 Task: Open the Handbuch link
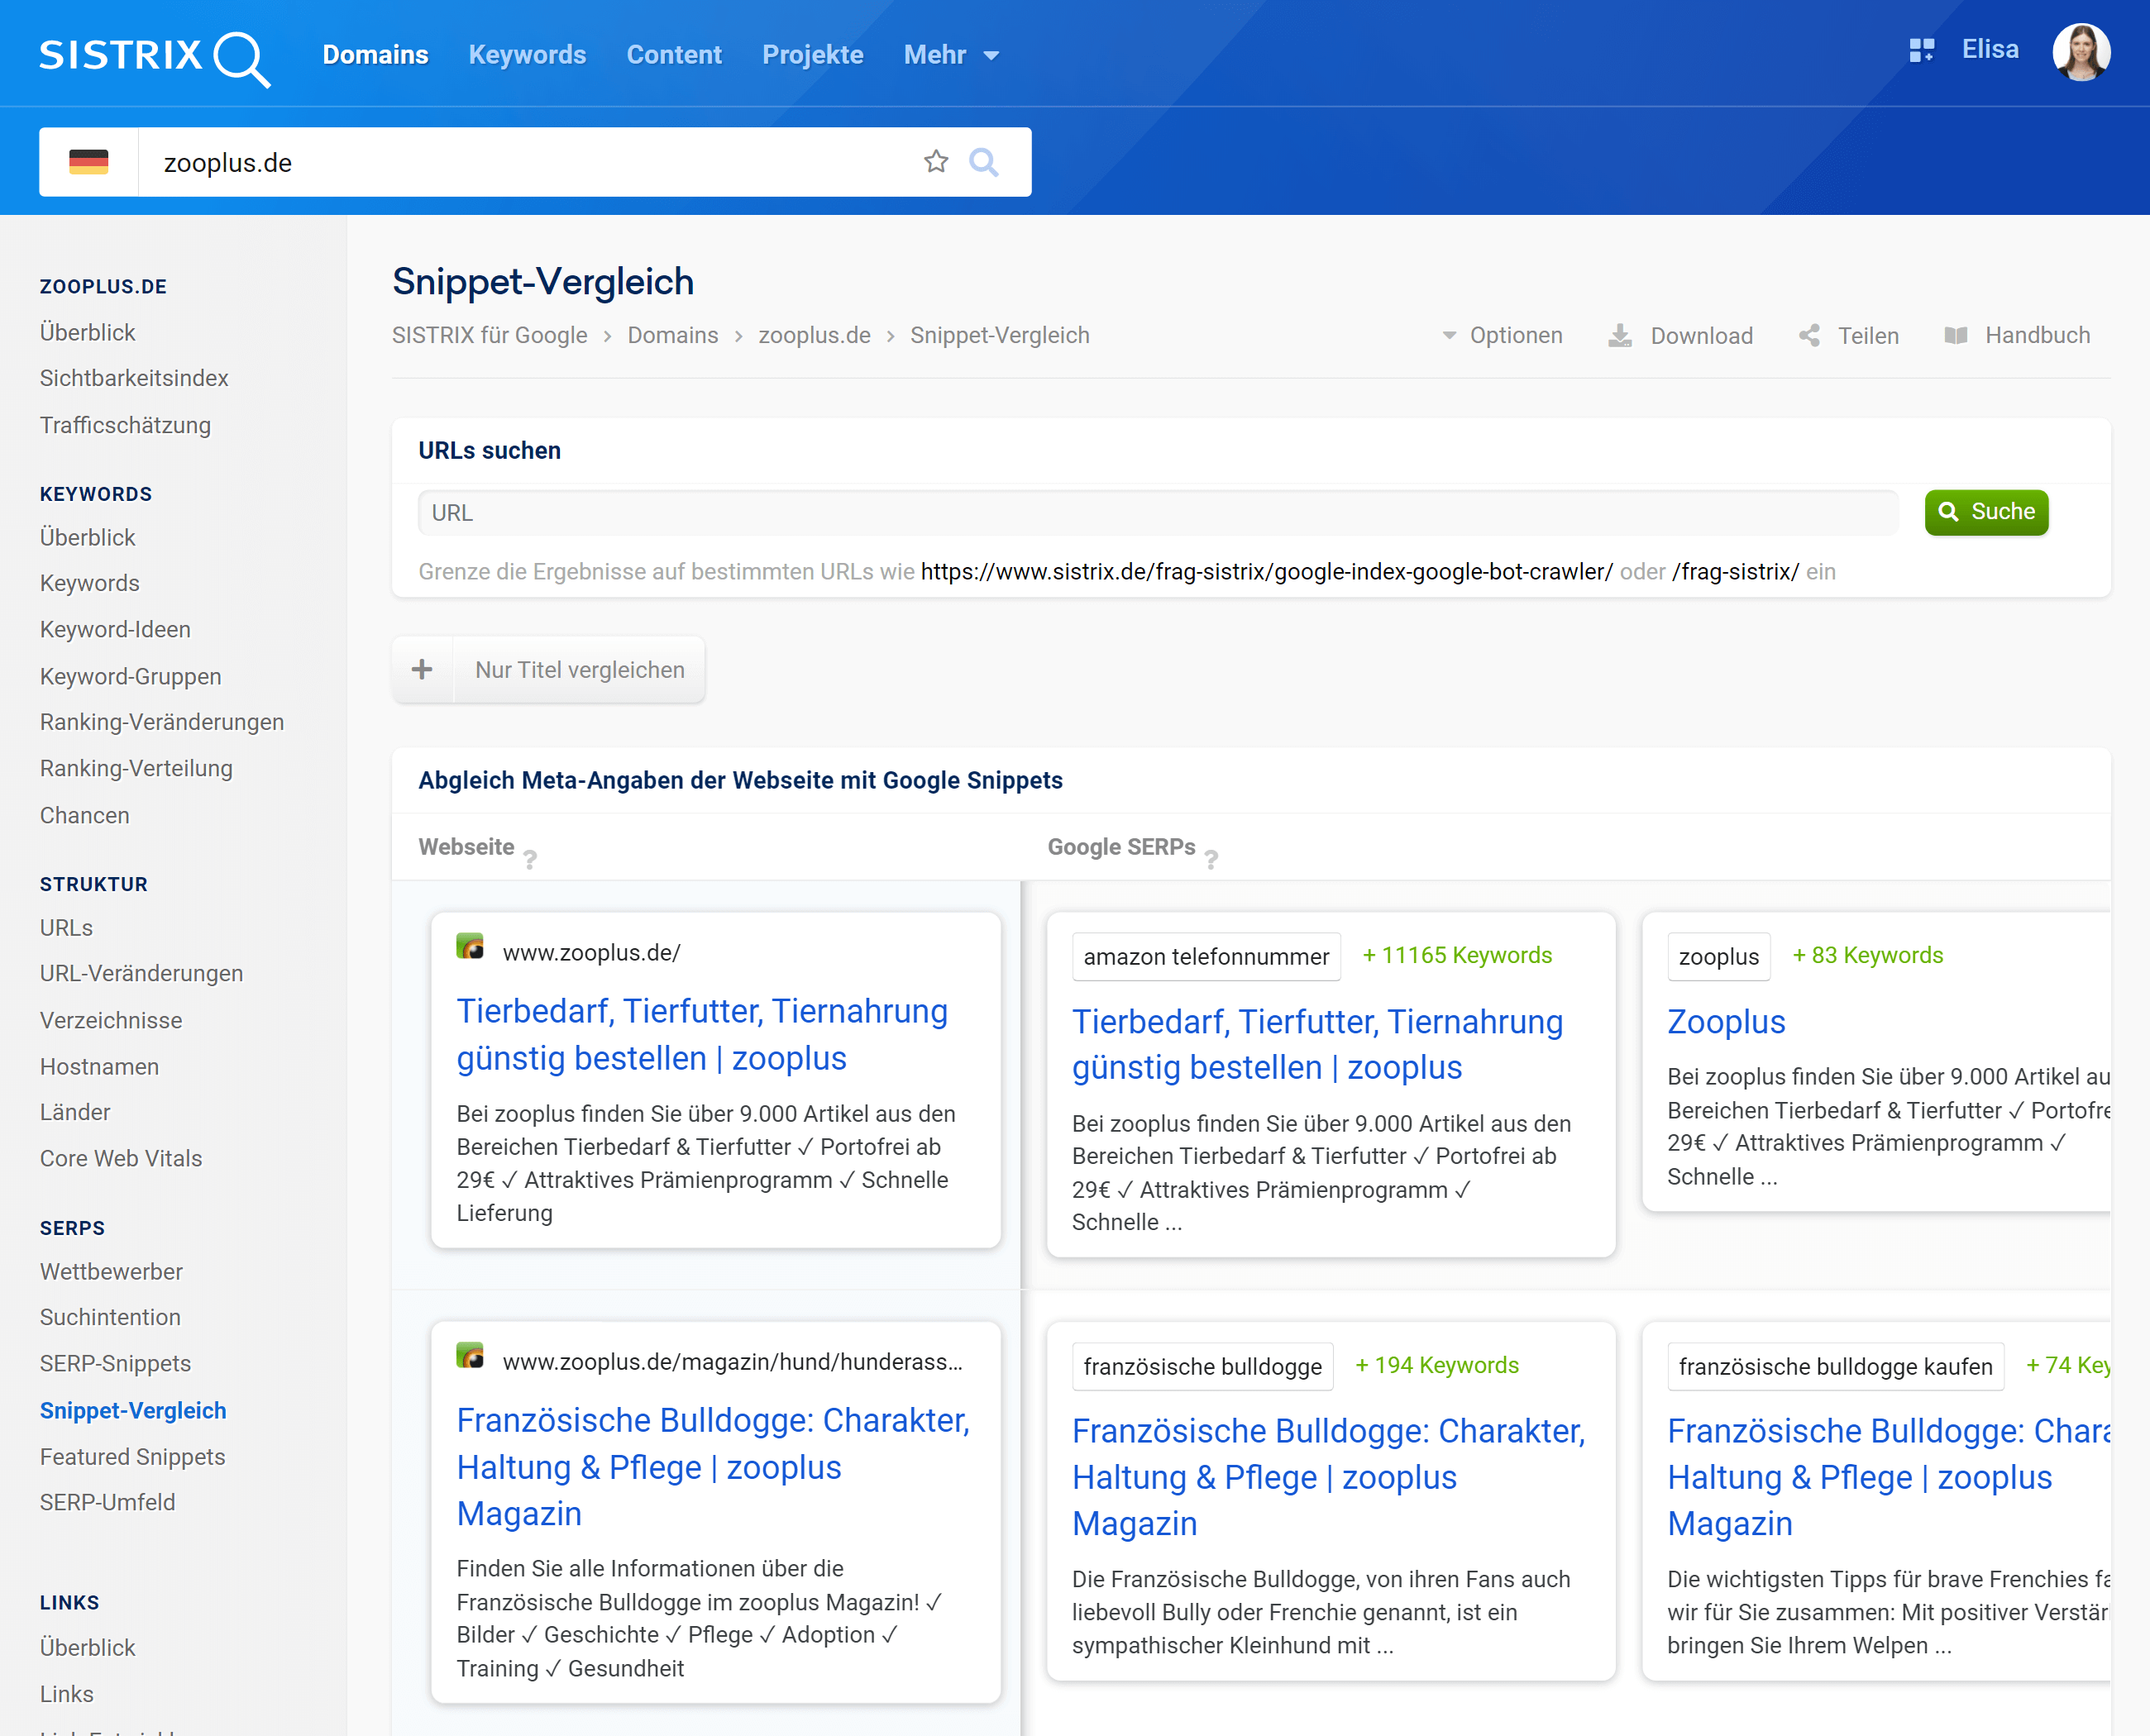tap(2037, 336)
